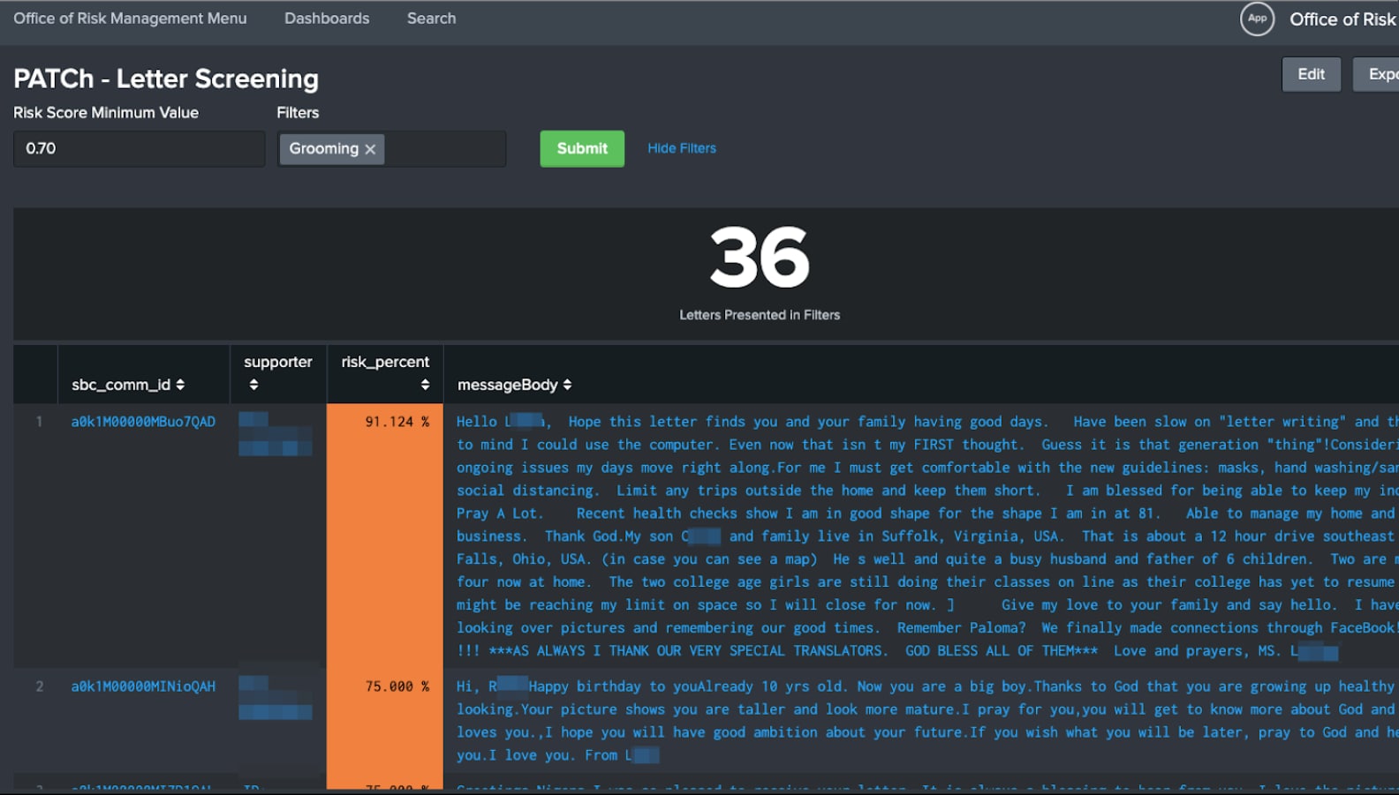
Task: Remove the Grooming filter tag
Action: coord(370,149)
